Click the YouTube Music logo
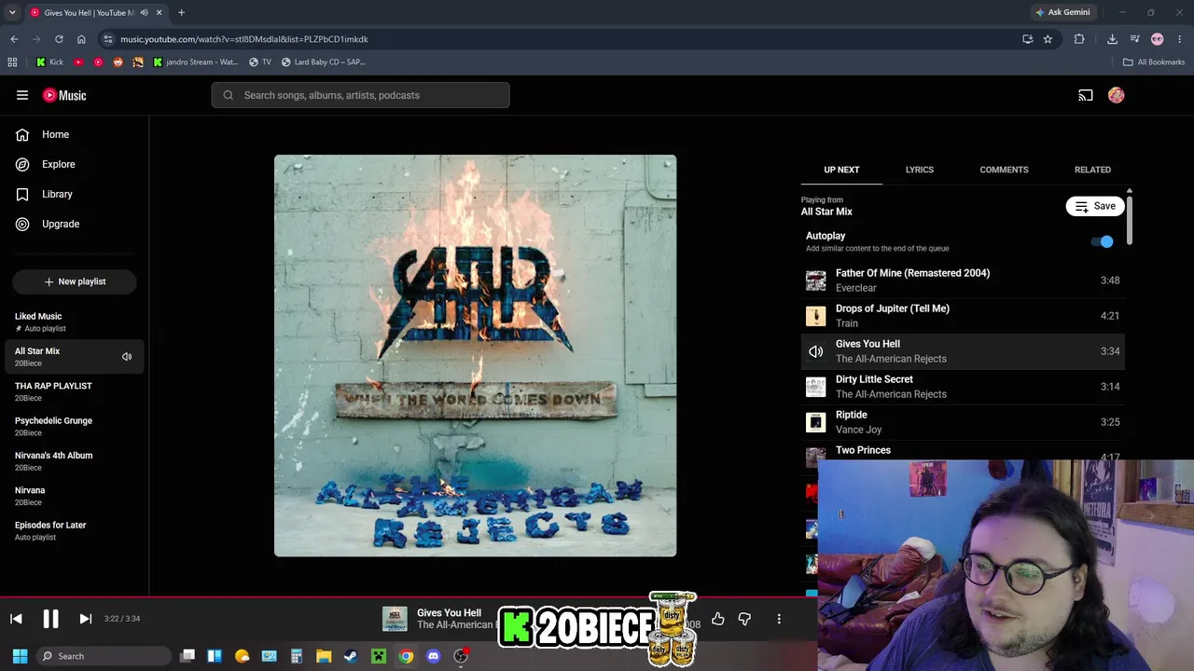Viewport: 1194px width, 671px height. pyautogui.click(x=64, y=95)
